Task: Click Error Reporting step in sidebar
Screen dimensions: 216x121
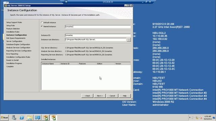Action: point(12,54)
